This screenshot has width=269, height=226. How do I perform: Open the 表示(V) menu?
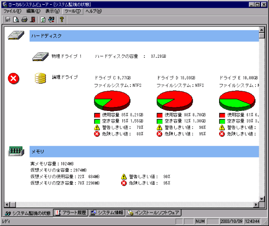(x=52, y=11)
